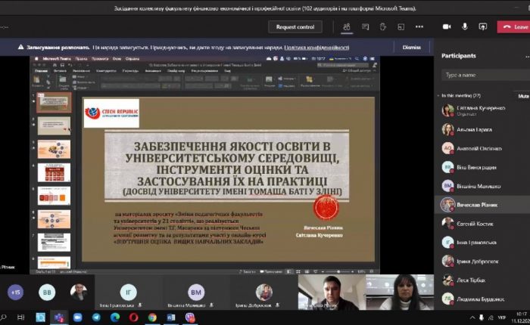Select participant Леся Тарбак in the list
This screenshot has width=530, height=325.
(482, 280)
